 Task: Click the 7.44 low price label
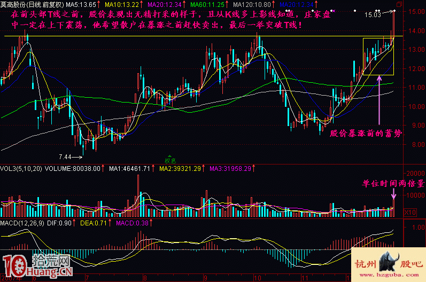pos(65,157)
